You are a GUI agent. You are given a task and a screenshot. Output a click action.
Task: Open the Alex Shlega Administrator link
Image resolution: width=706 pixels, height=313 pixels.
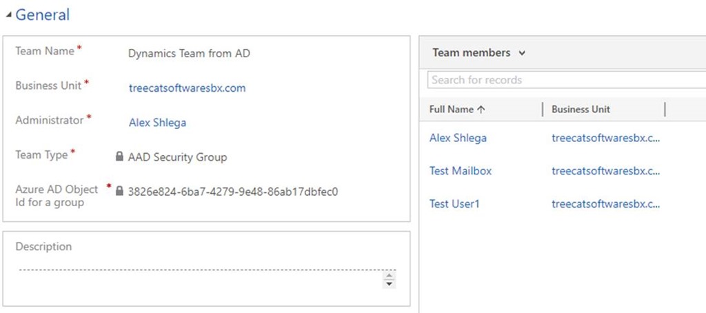[158, 123]
